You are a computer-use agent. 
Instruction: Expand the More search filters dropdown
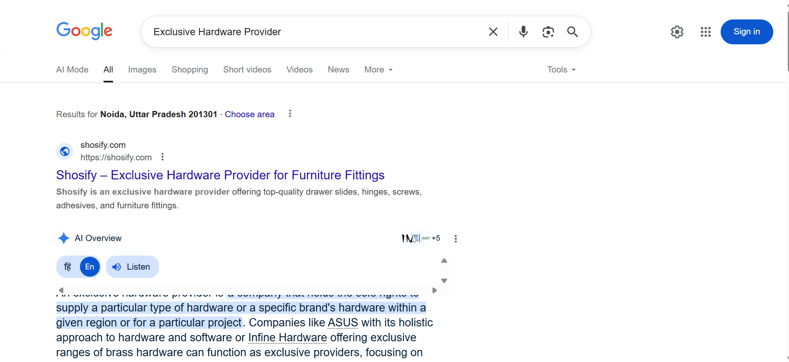pyautogui.click(x=378, y=70)
